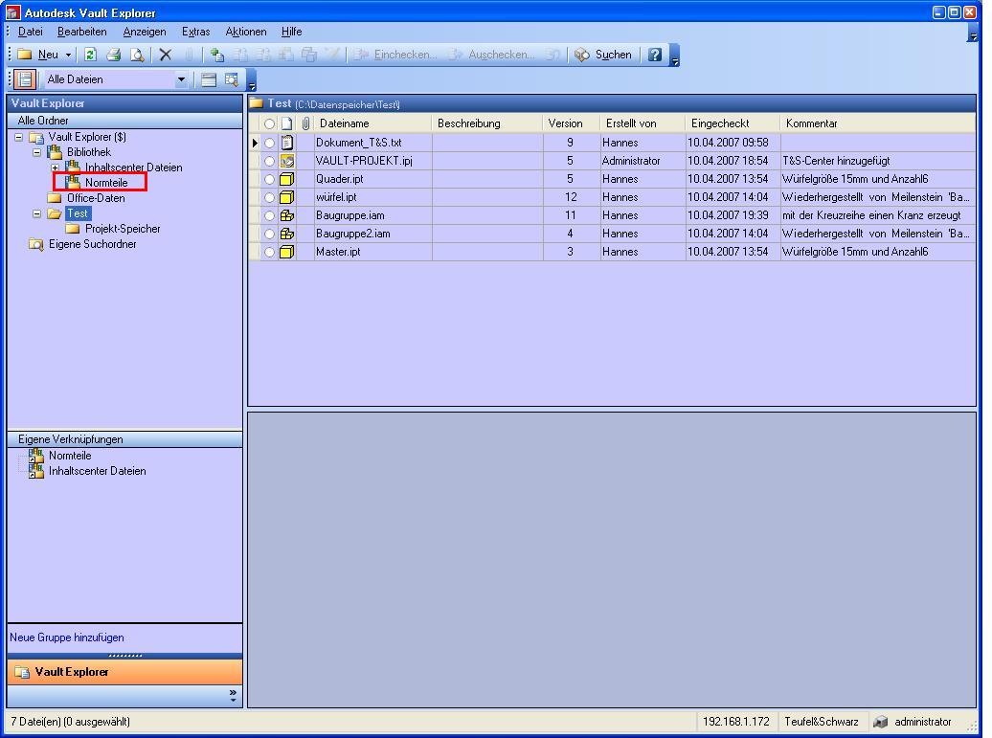Click the orange Vault Explorer pane button
The height and width of the screenshot is (738, 992).
[x=124, y=672]
